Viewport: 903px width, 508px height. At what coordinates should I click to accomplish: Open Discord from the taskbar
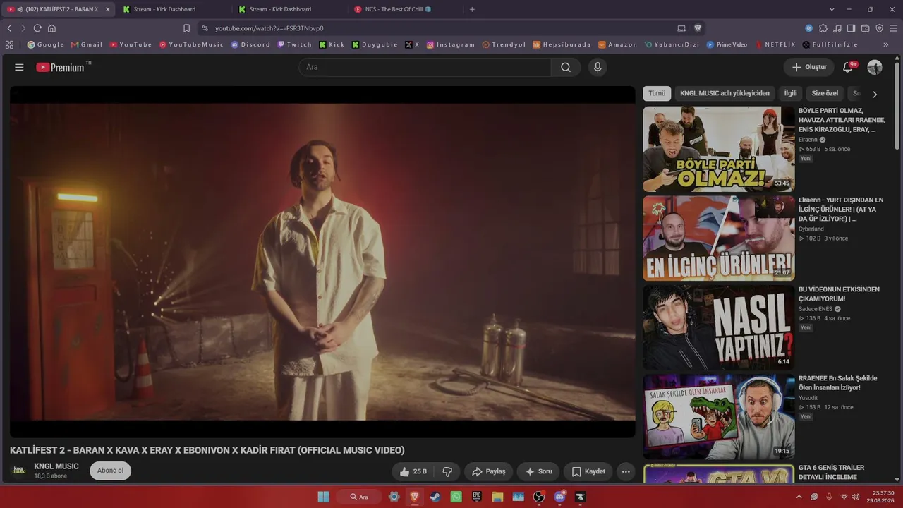(560, 497)
